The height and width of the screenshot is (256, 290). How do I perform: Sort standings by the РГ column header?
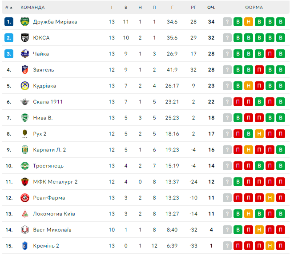193,8
